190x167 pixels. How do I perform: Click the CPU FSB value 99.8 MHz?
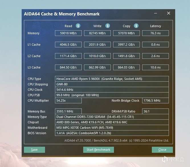112,95
